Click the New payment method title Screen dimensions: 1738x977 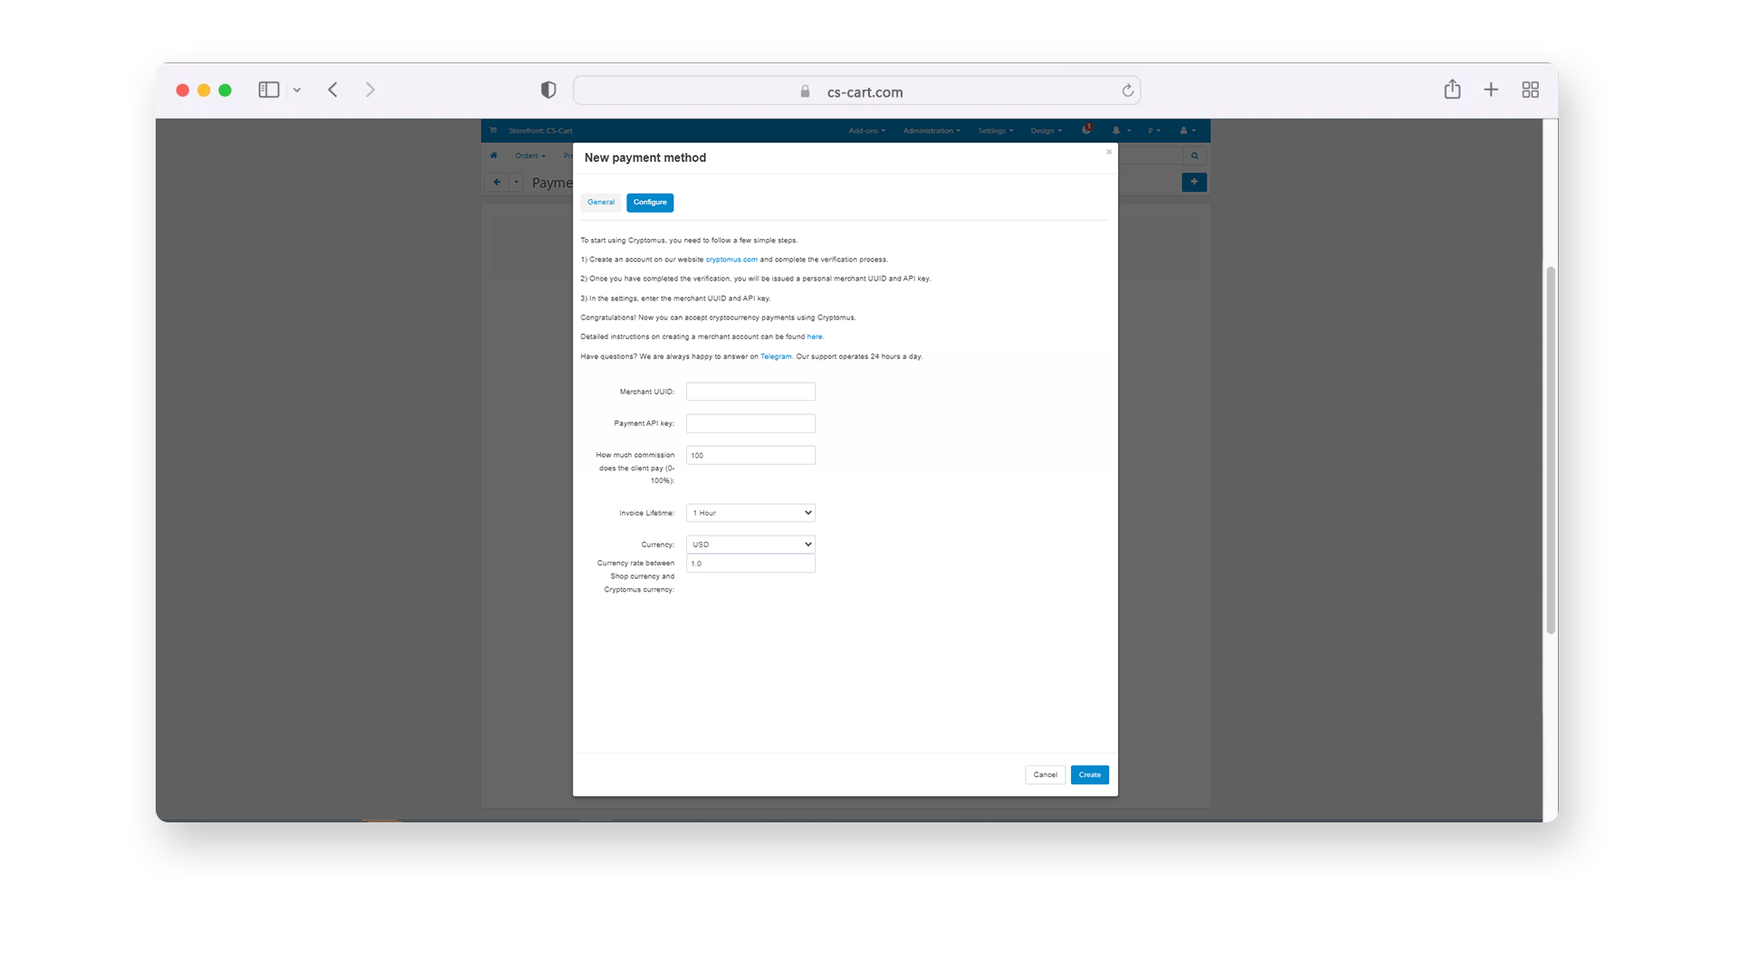click(x=645, y=157)
